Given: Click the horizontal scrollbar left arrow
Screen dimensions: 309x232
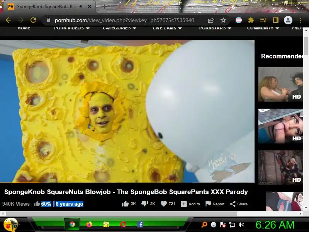Looking at the screenshot, I should [2, 214].
